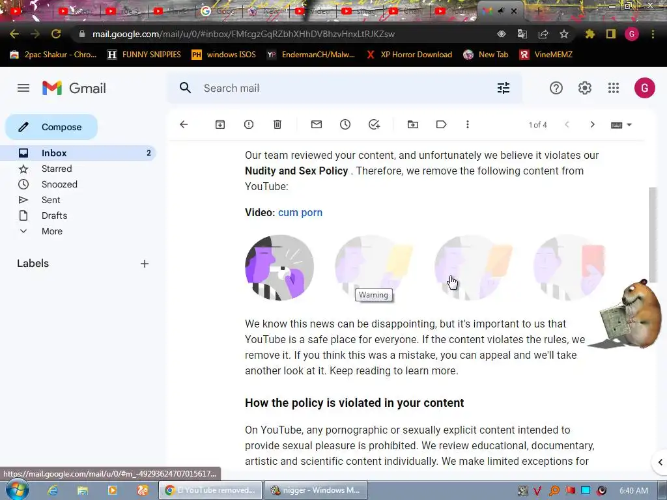Show the side panel with the arrow

[660, 462]
